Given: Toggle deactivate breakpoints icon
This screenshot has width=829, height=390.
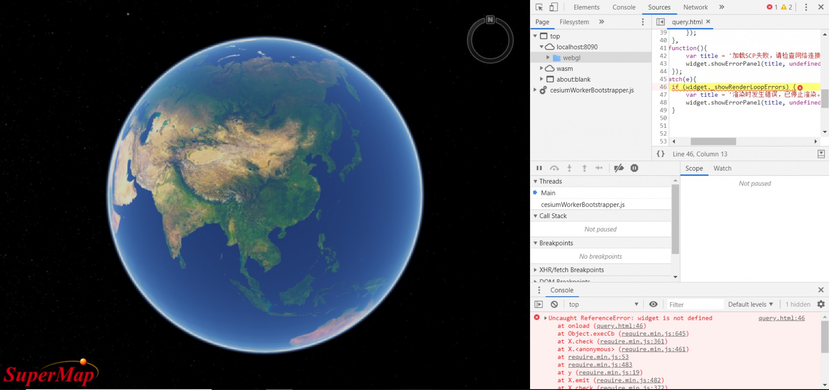Looking at the screenshot, I should tap(619, 168).
